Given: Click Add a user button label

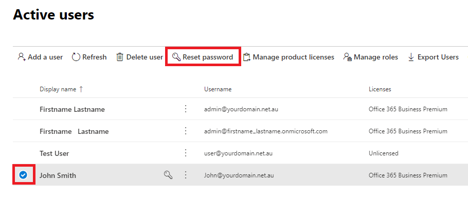Looking at the screenshot, I should coord(45,57).
